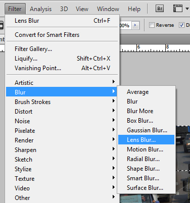
Task: Open Vanishing Point... filter
Action: pos(62,68)
